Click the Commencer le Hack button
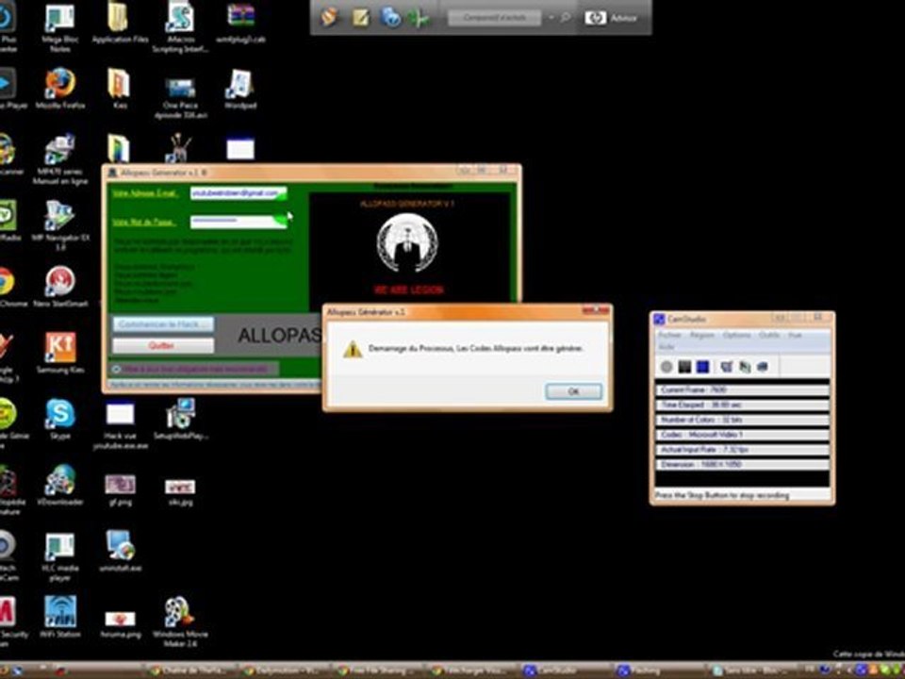 click(163, 323)
